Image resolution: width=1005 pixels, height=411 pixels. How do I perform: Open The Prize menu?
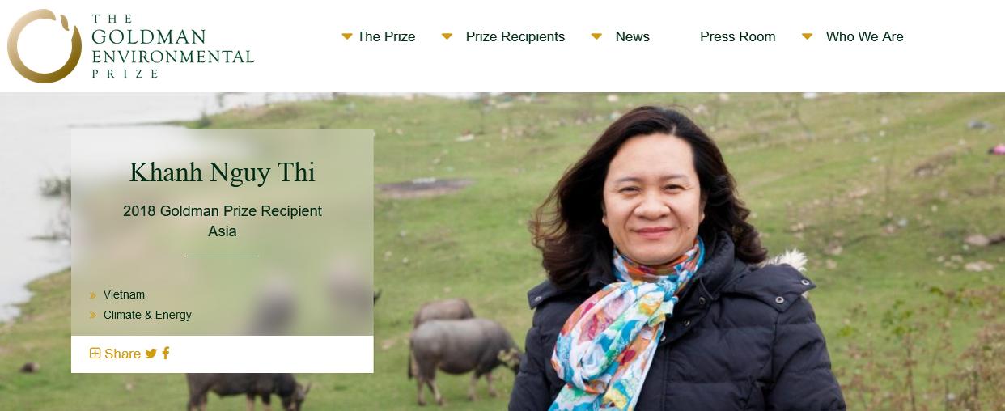[386, 36]
